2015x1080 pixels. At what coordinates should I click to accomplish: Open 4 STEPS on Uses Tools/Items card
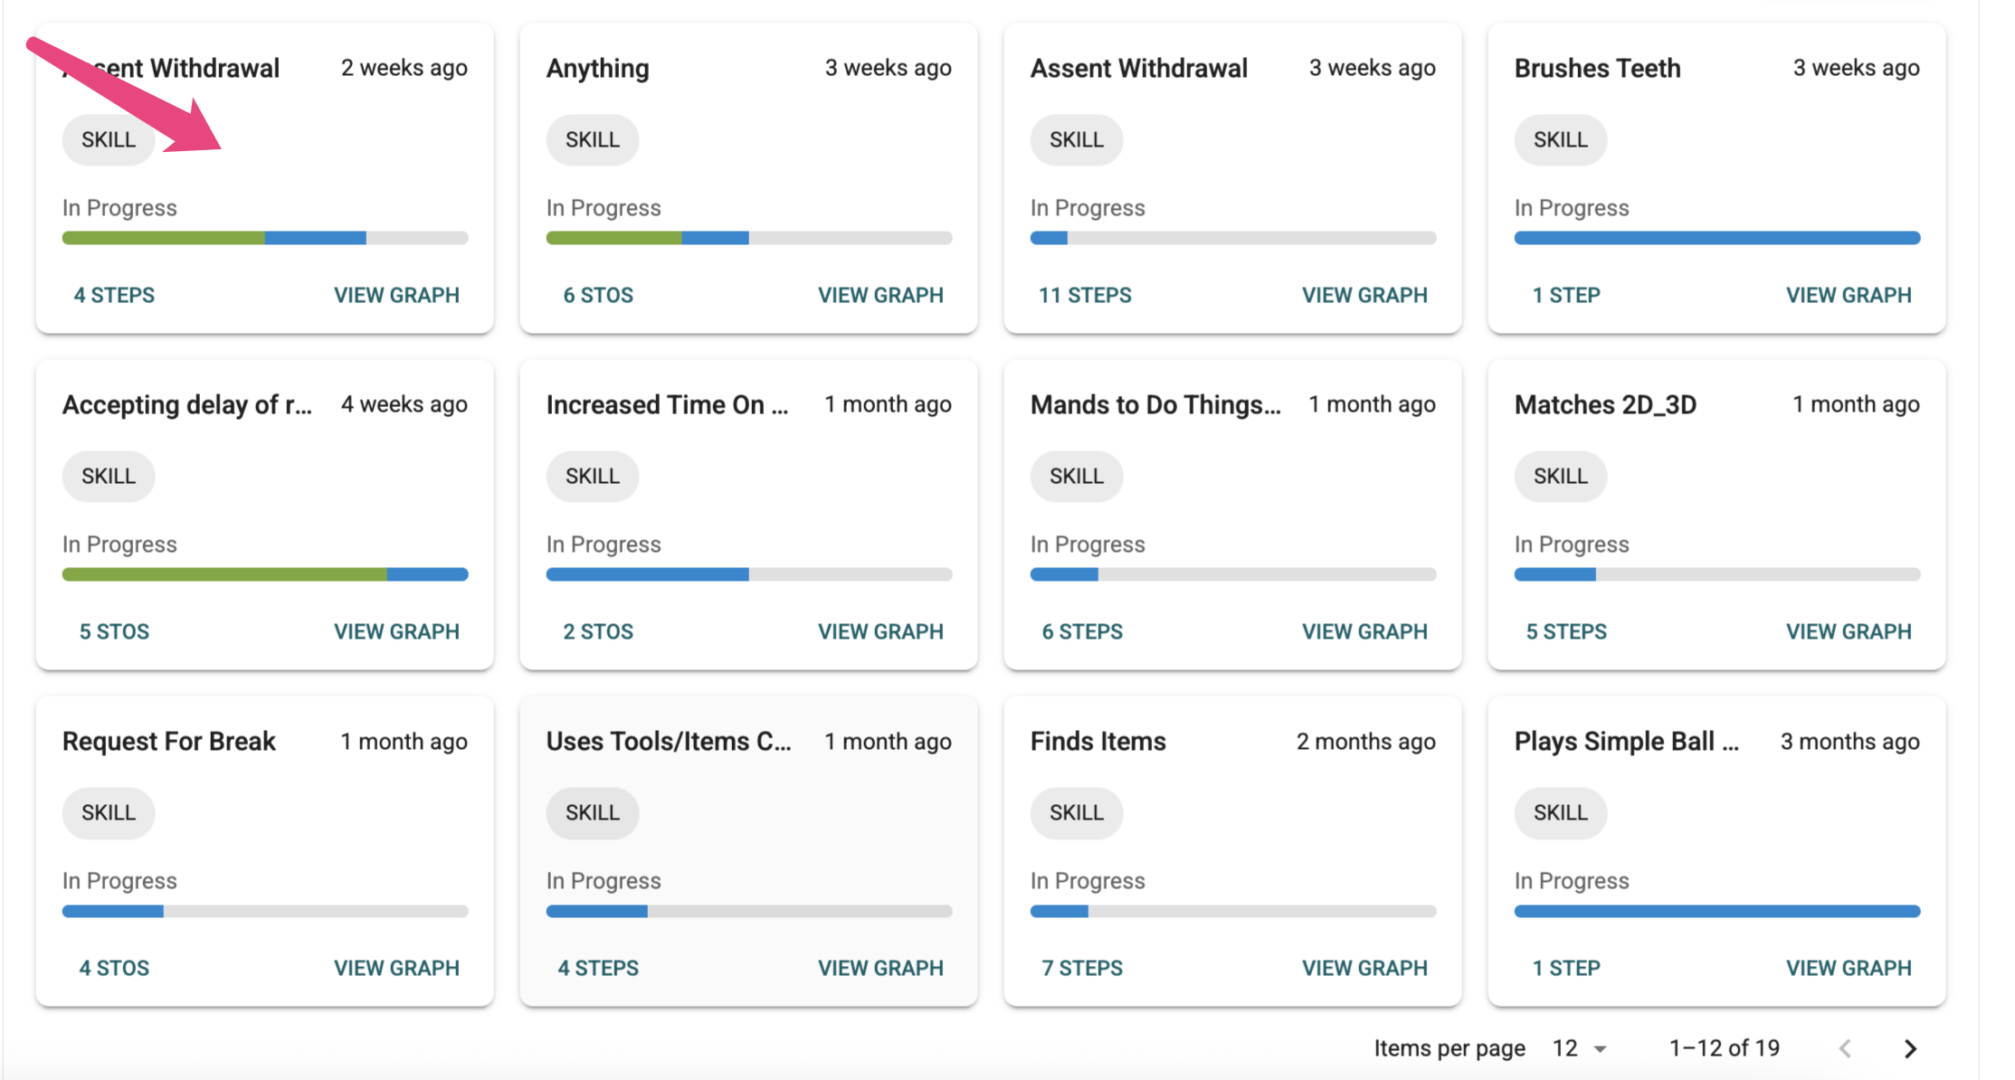click(598, 968)
